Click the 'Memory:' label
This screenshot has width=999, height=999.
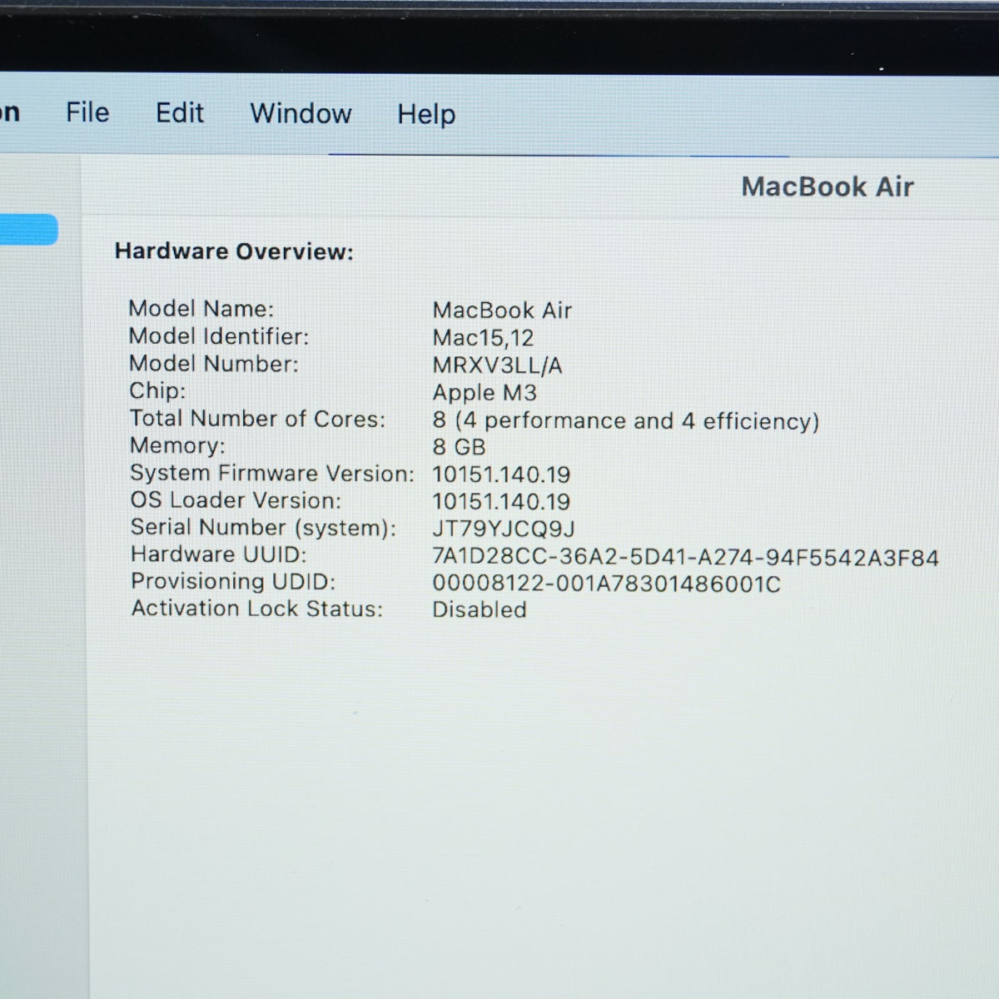tap(177, 445)
